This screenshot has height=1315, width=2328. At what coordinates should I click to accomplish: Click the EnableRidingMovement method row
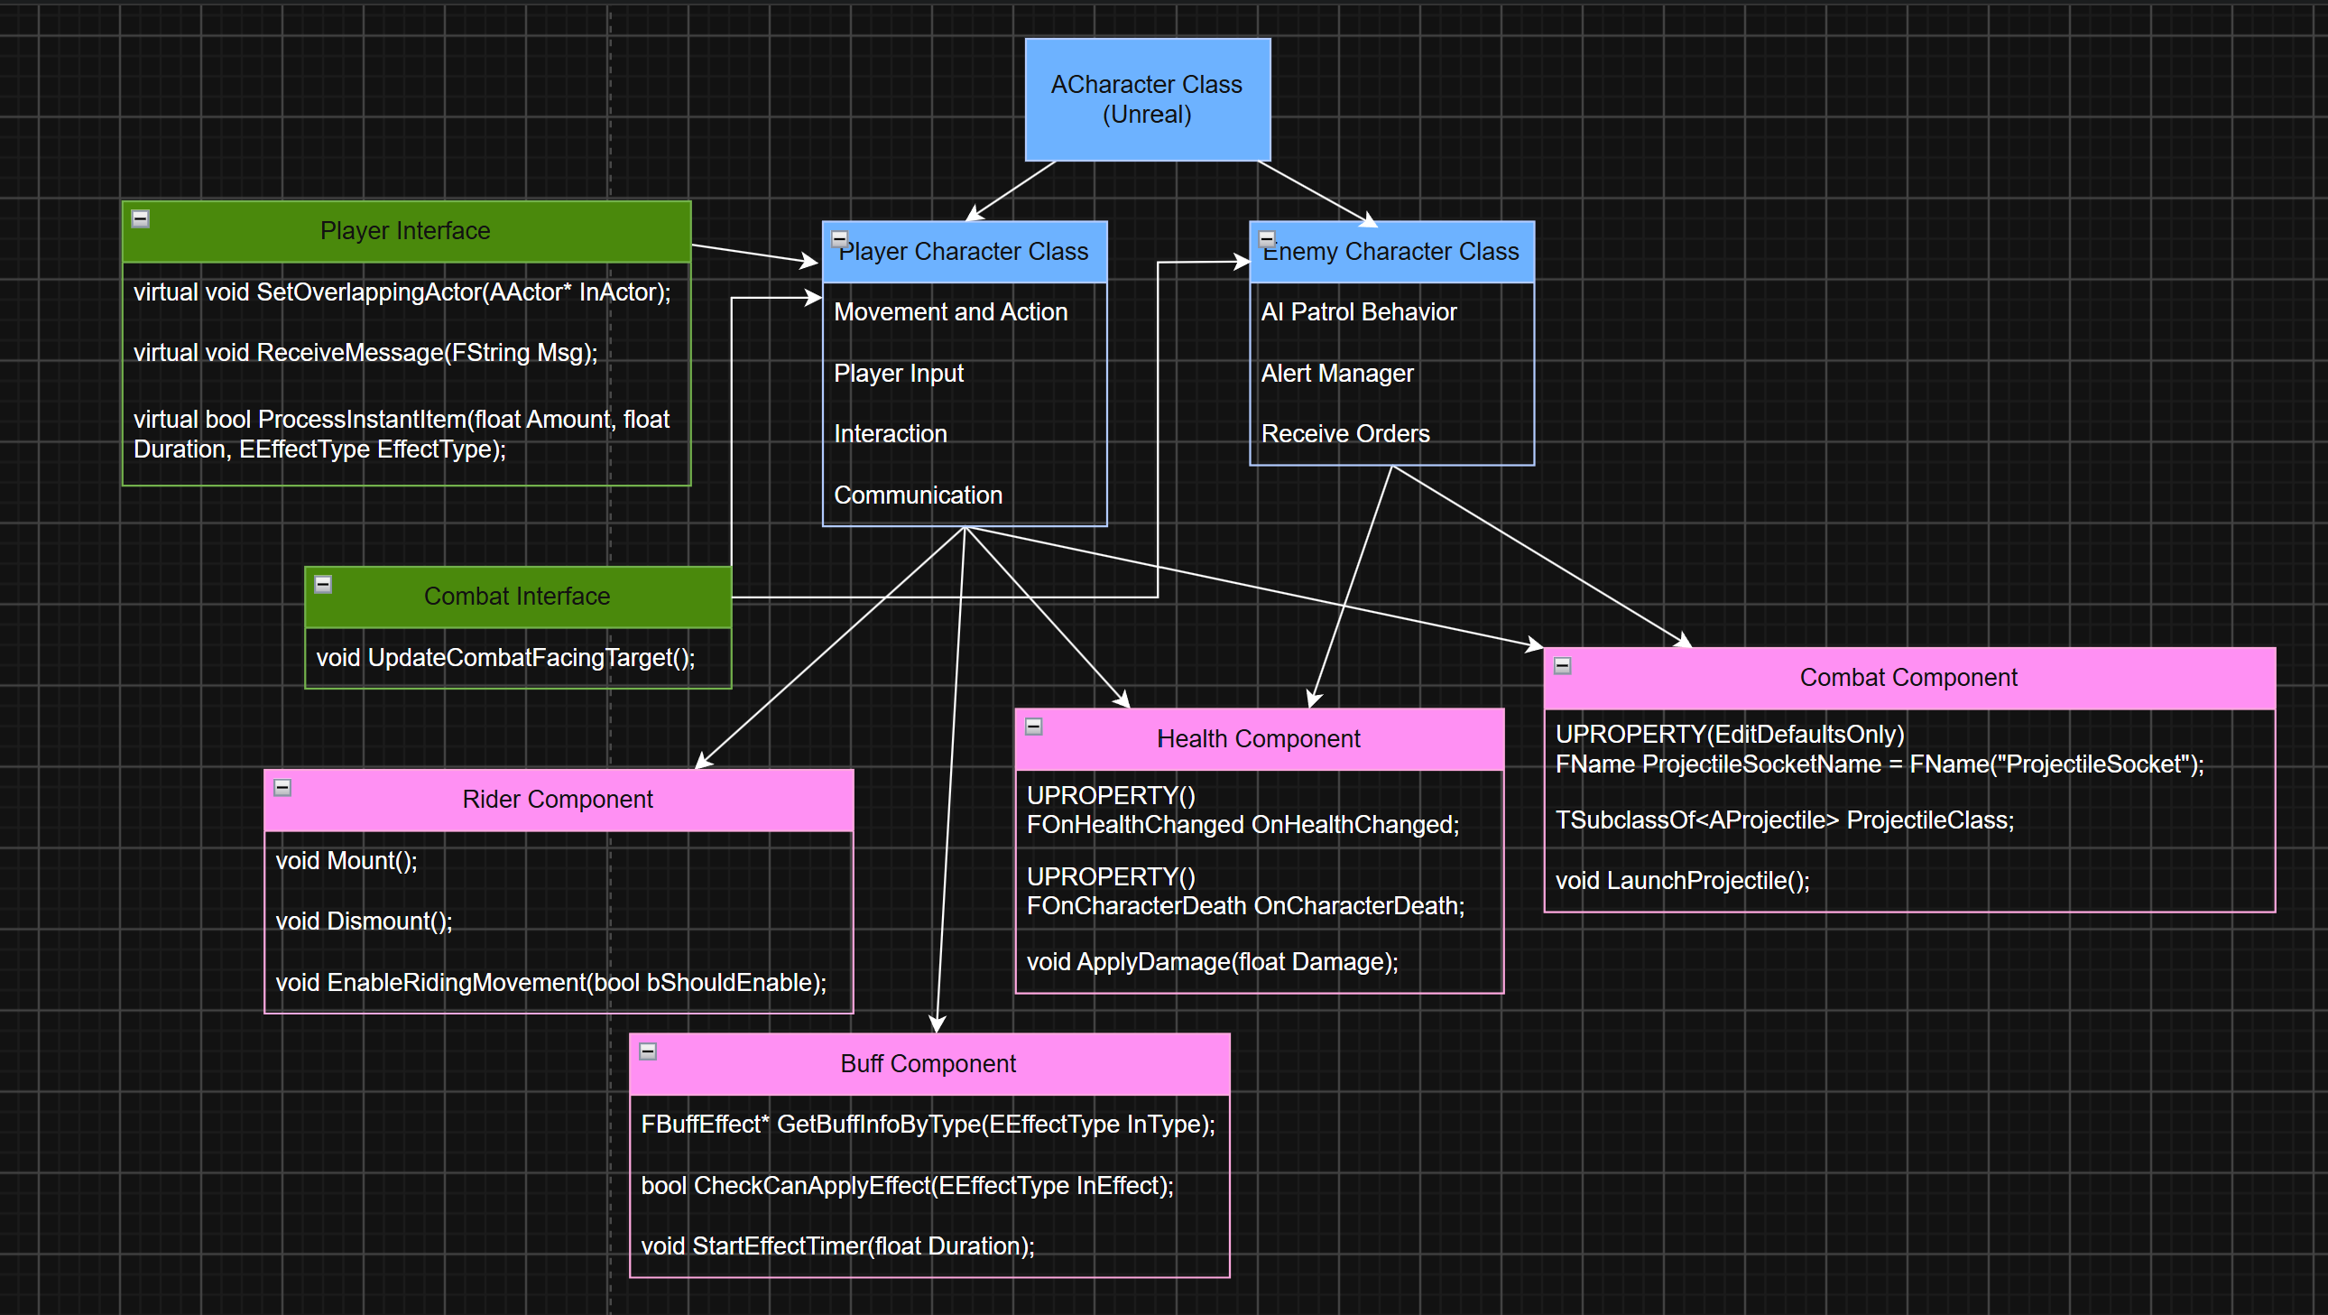(559, 983)
